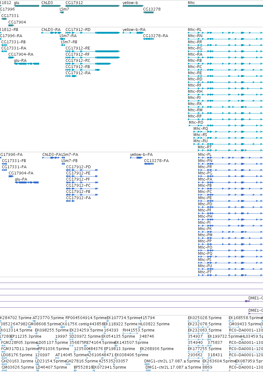Click transcript glu-RA label
The image size is (263, 372).
(20, 61)
